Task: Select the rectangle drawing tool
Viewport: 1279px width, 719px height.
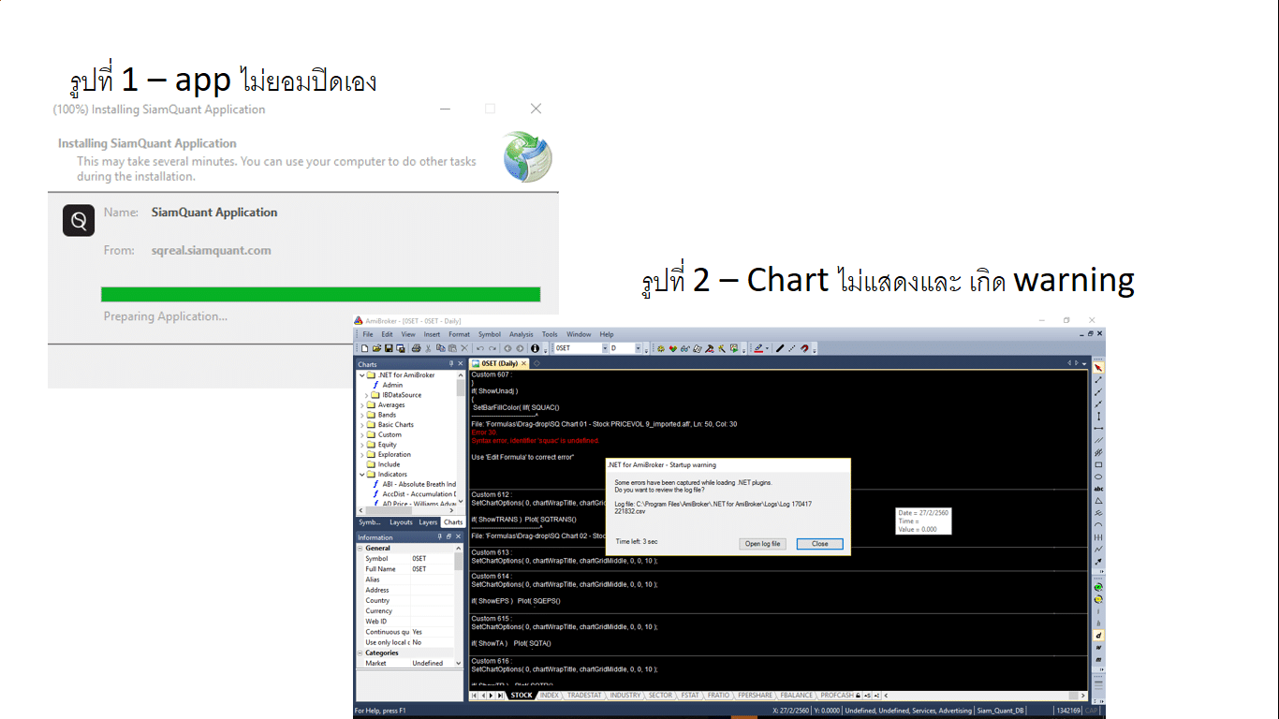Action: coord(1098,464)
